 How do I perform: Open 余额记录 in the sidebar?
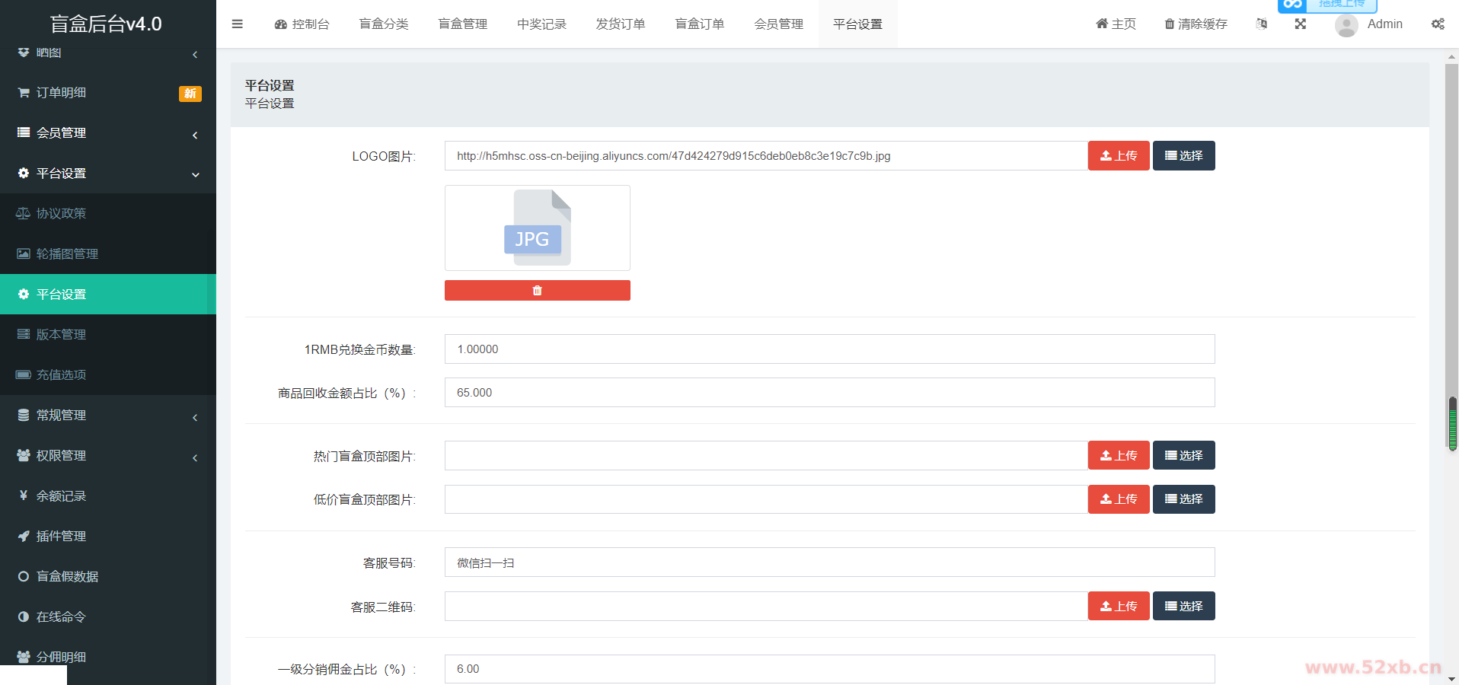61,496
